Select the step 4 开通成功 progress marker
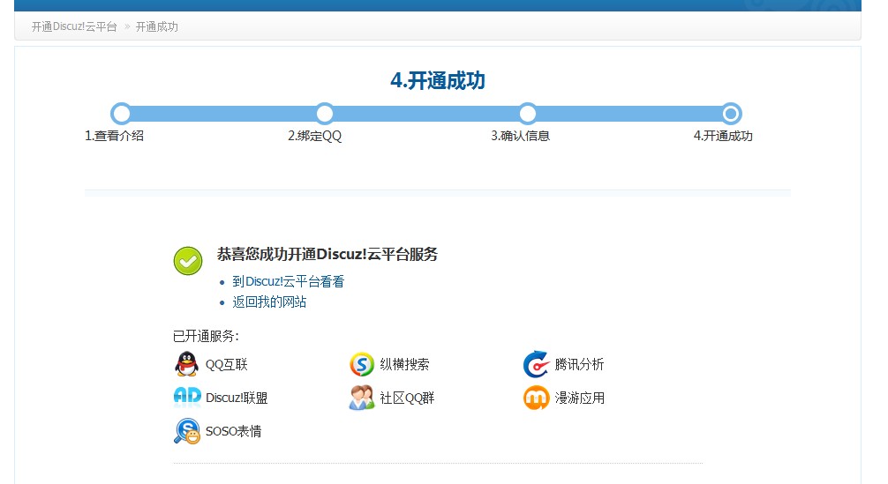Viewport: 888px width, 484px height. click(731, 114)
